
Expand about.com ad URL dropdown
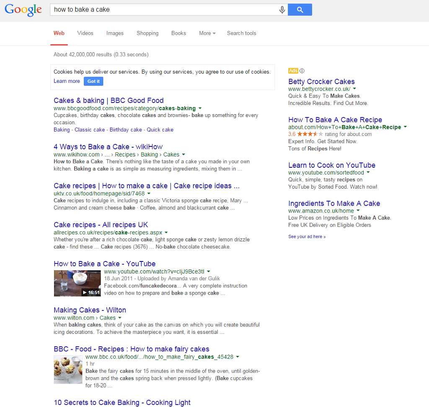click(405, 127)
